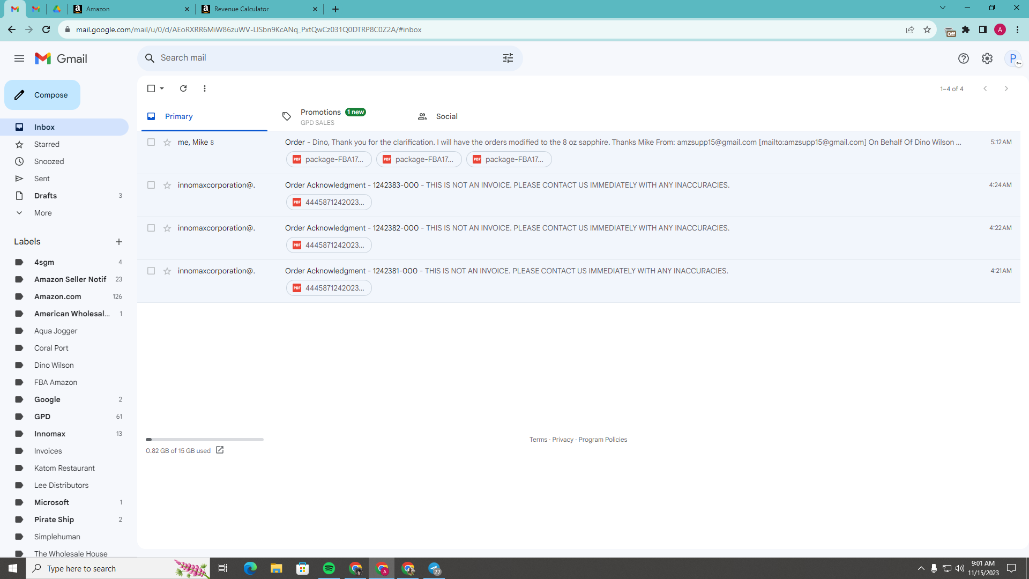Open the More options three-dot menu

coord(205,88)
